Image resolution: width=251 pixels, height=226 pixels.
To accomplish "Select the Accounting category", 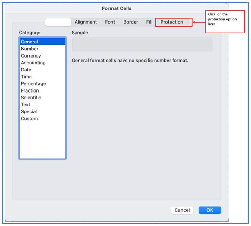I will (x=42, y=63).
